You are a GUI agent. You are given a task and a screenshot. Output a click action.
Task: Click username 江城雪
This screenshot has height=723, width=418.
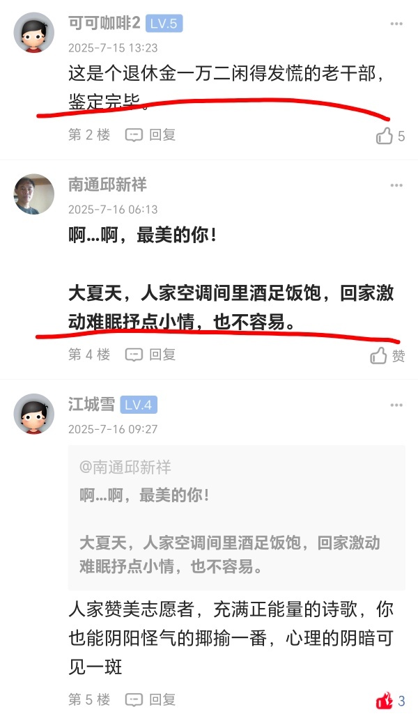point(91,405)
